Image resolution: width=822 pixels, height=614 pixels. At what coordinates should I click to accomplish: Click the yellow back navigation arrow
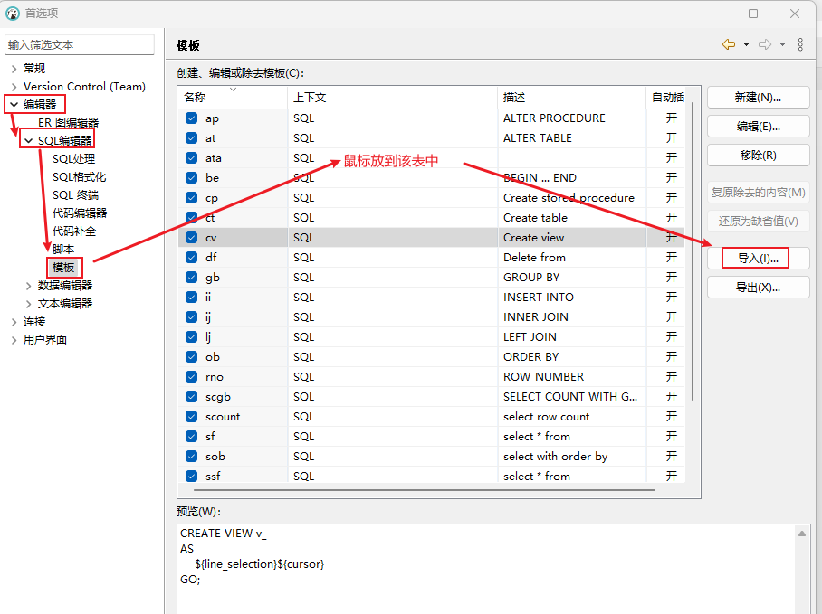click(x=728, y=44)
